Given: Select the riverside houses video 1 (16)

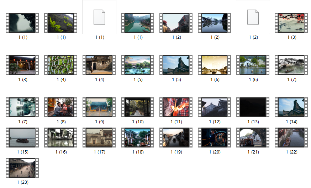Looking at the screenshot, I should (61, 138).
